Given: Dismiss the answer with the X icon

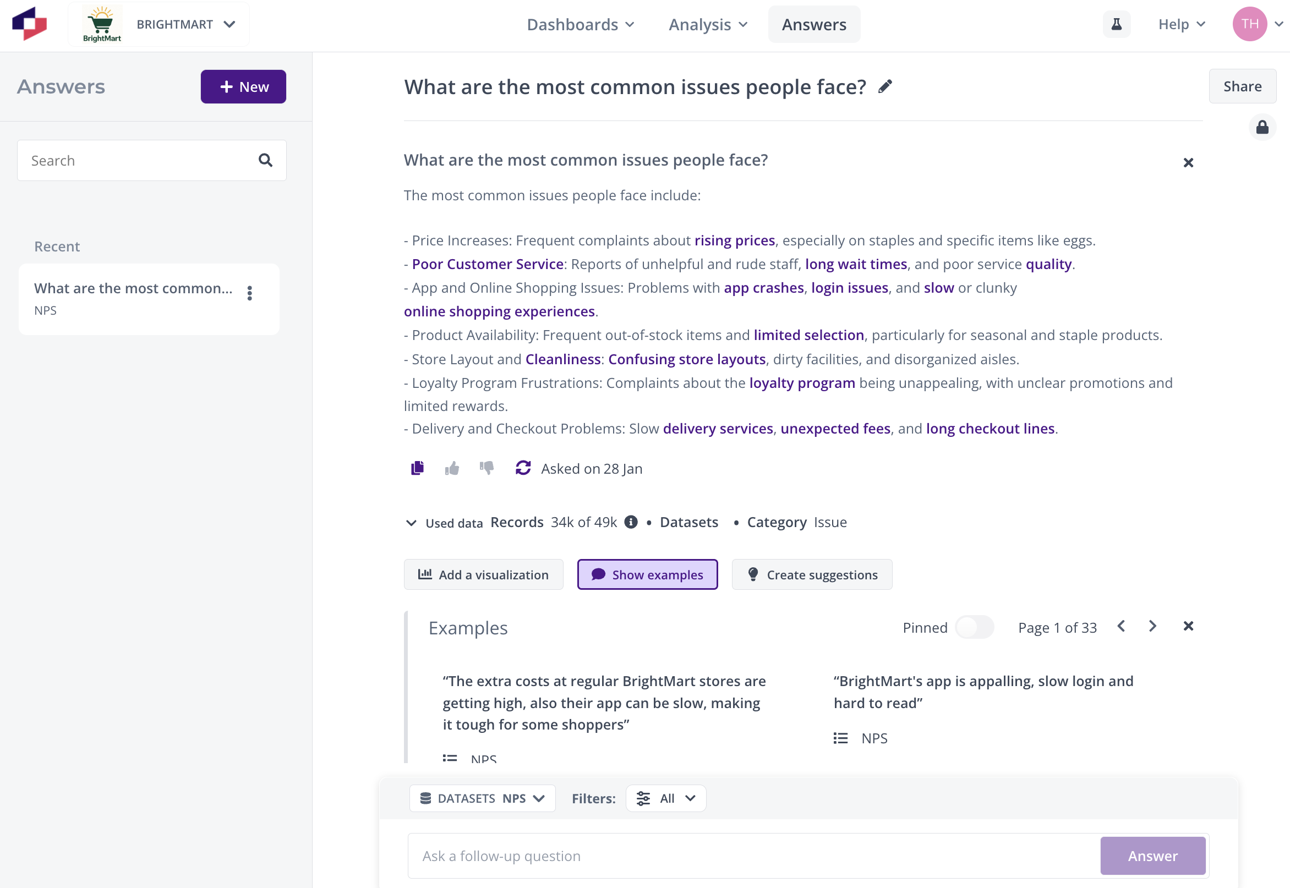Looking at the screenshot, I should [1188, 162].
